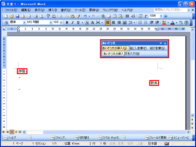The image size is (196, 147).
Task: Click the Bullets list icon
Action: point(146,23)
